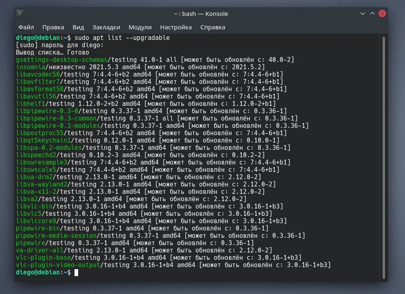405x294 pixels.
Task: Click package name libva-x11-2
Action: tap(36, 192)
